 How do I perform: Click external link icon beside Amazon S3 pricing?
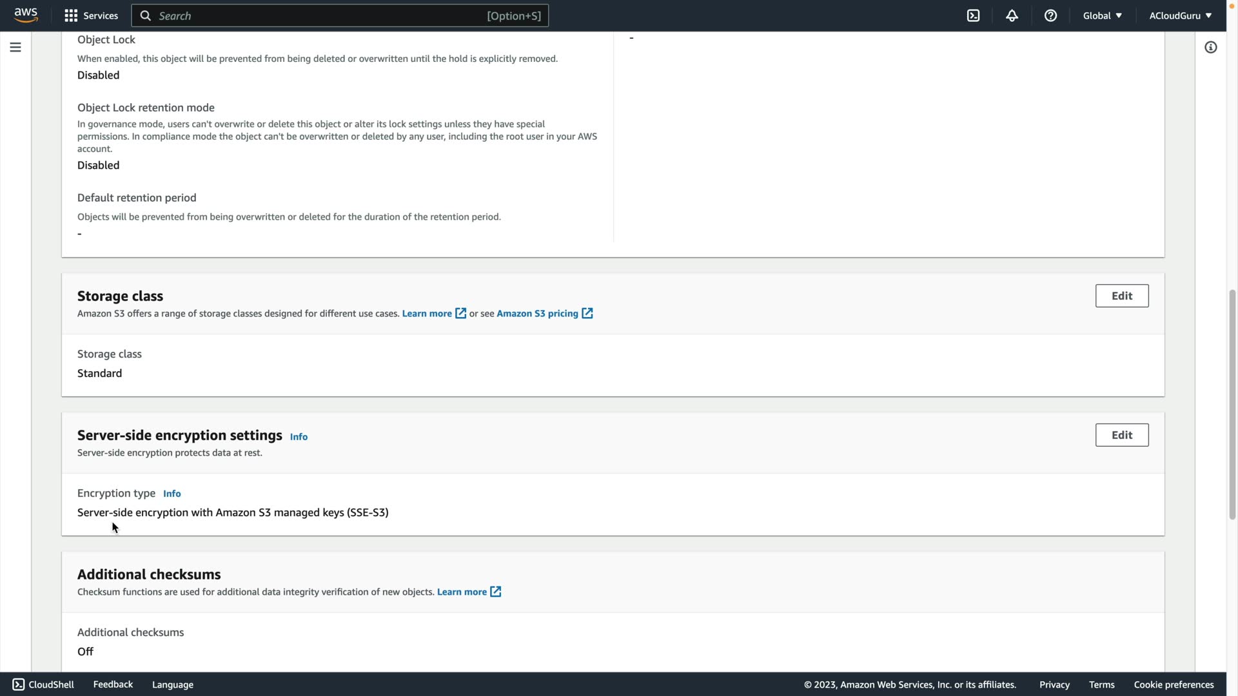point(587,313)
